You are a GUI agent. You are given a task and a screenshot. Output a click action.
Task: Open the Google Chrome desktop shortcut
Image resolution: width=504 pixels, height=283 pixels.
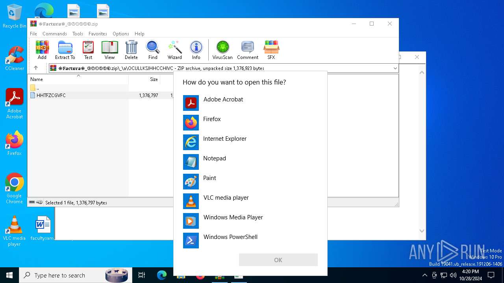coord(15,189)
